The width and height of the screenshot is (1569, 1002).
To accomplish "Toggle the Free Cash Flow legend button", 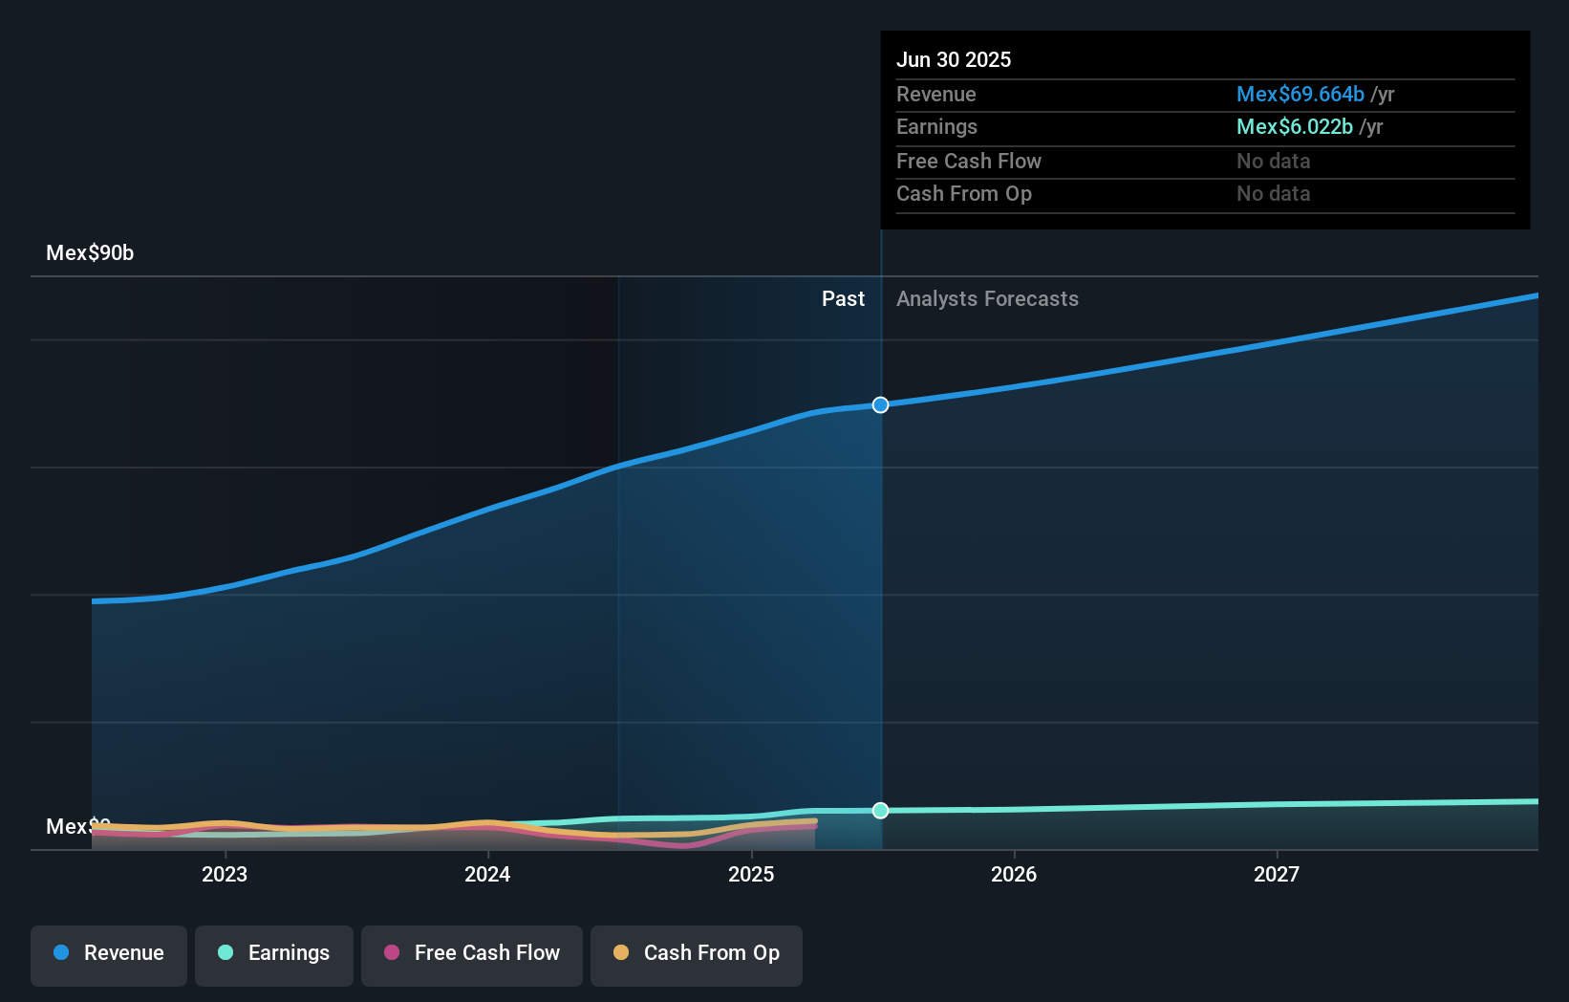I will pos(472,955).
